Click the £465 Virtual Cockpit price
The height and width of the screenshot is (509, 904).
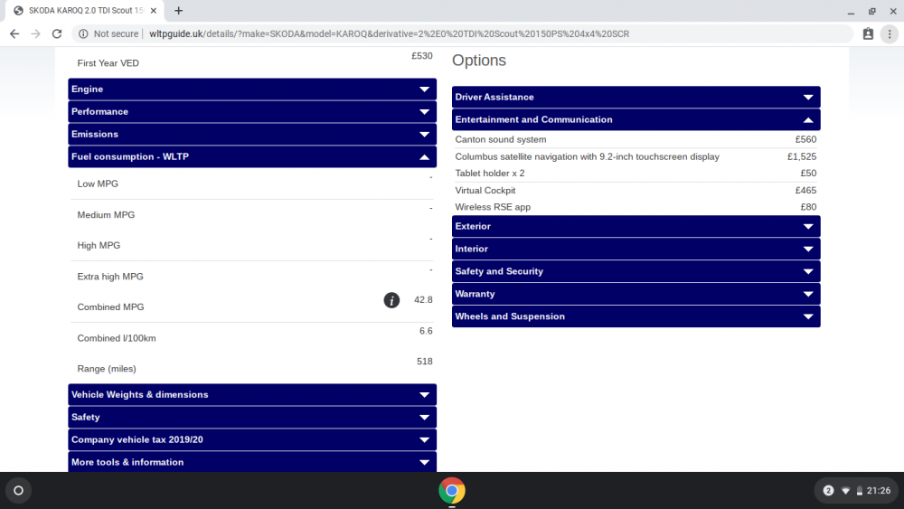coord(805,190)
